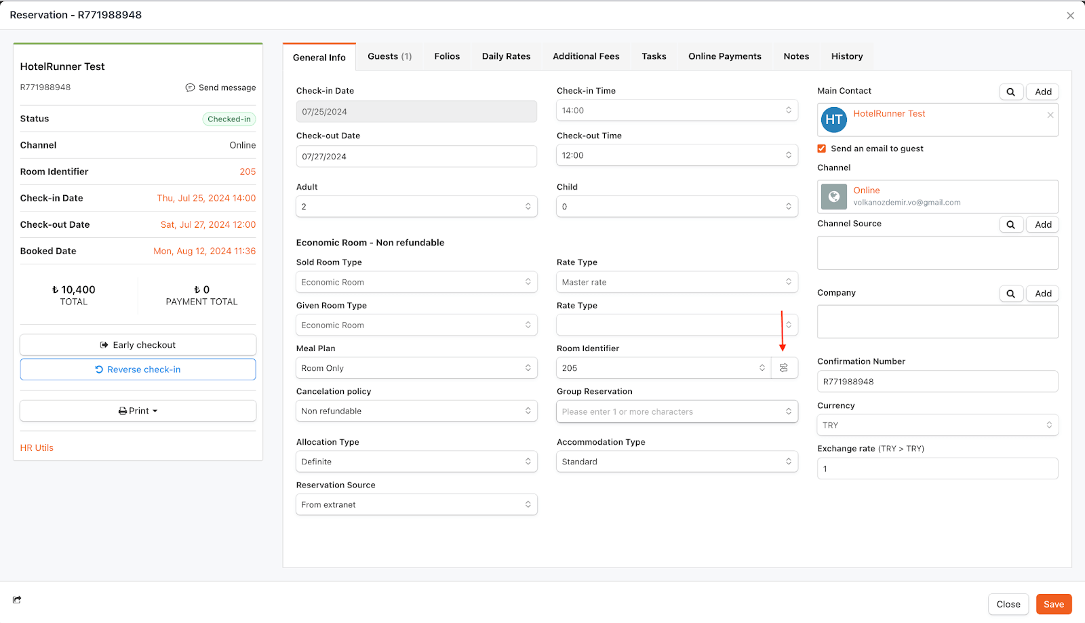Toggle Send an email to guest checkbox

point(822,148)
